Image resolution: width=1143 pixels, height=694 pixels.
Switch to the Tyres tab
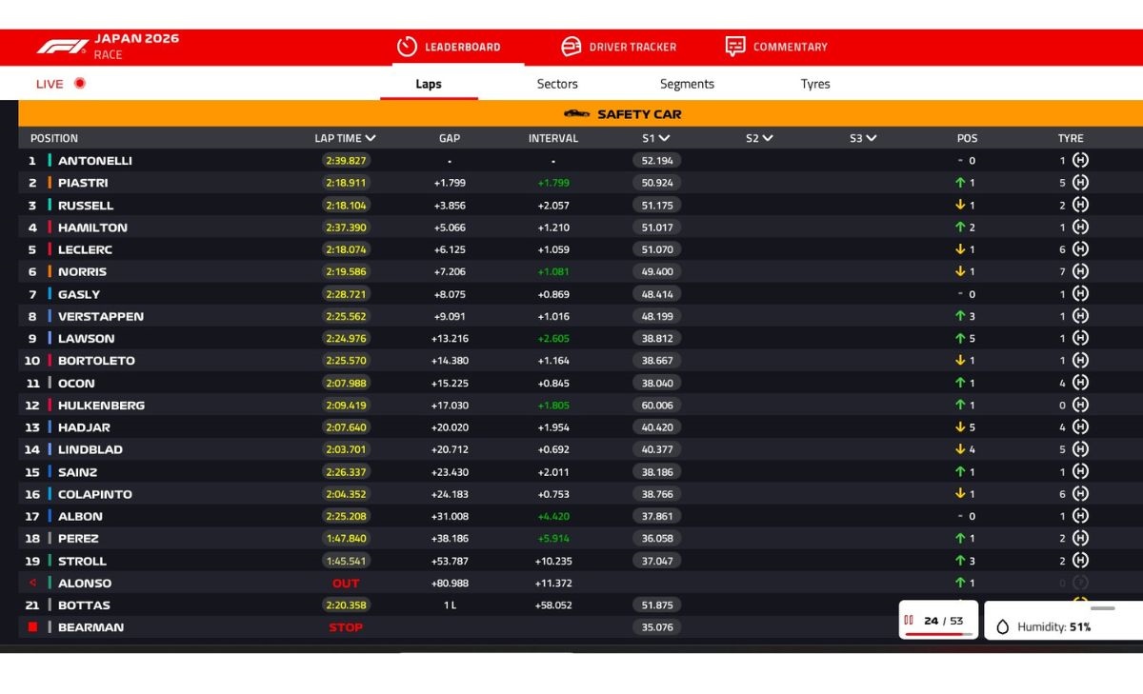pyautogui.click(x=815, y=84)
